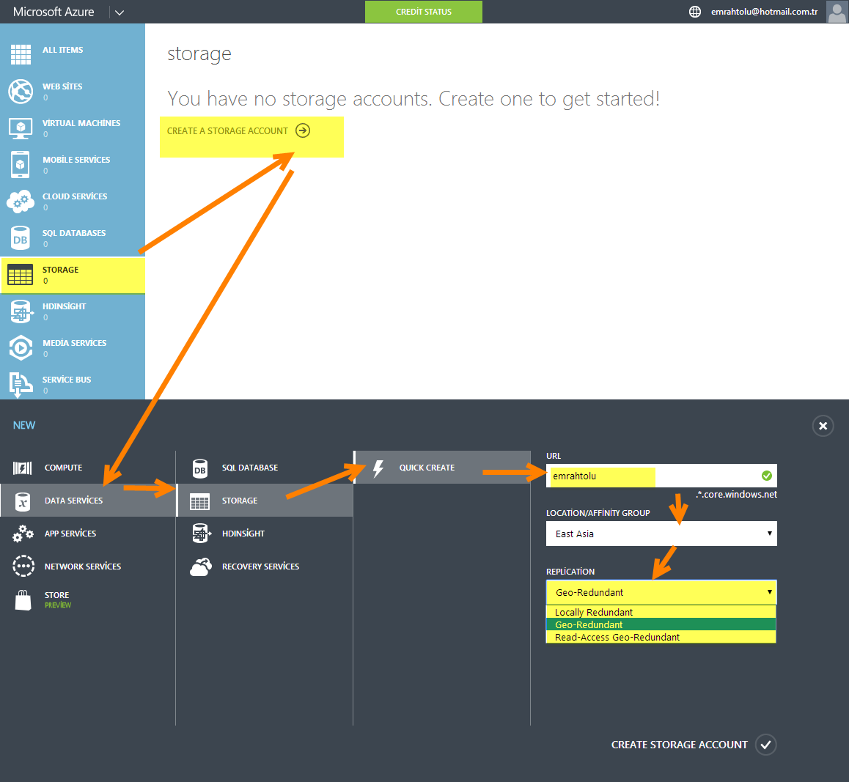
Task: Choose Locally Redundant replication option
Action: point(661,612)
